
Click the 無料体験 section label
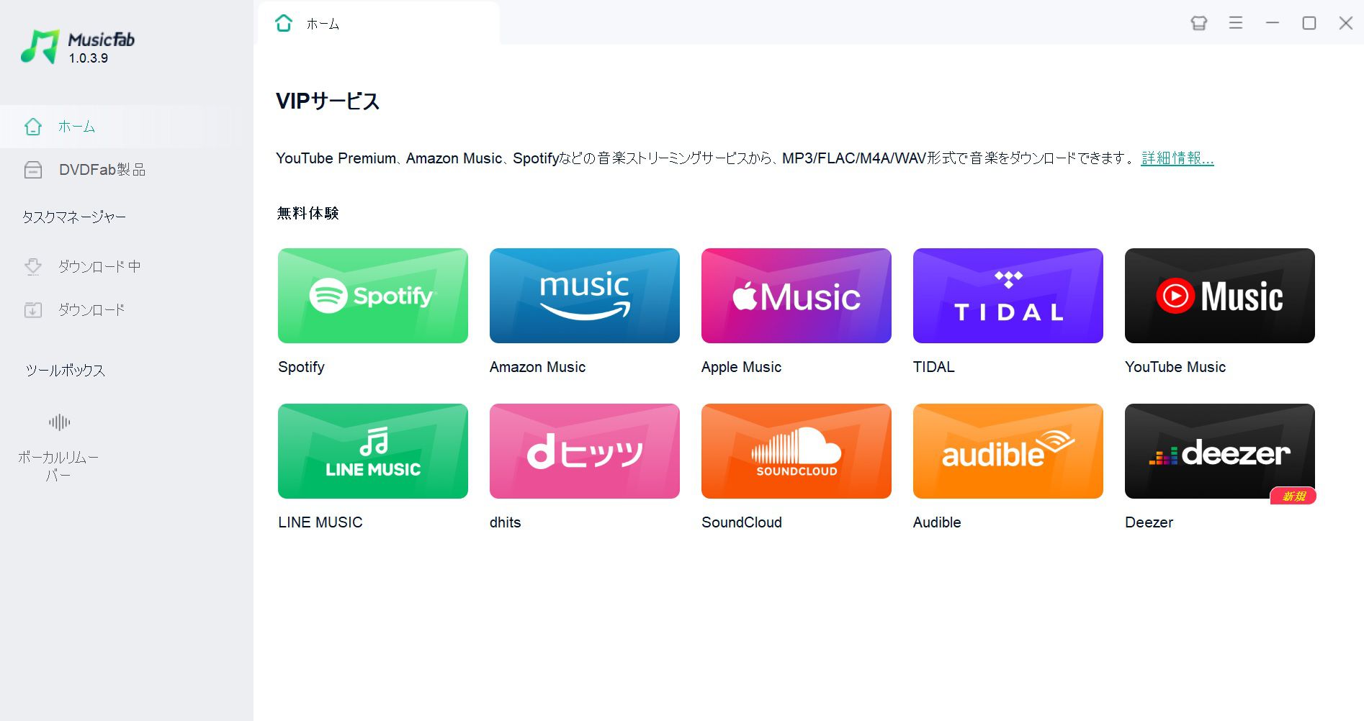(x=308, y=213)
